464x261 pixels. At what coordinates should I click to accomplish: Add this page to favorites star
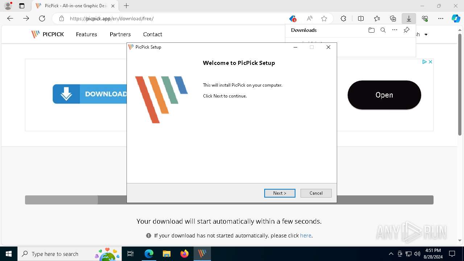(x=324, y=18)
